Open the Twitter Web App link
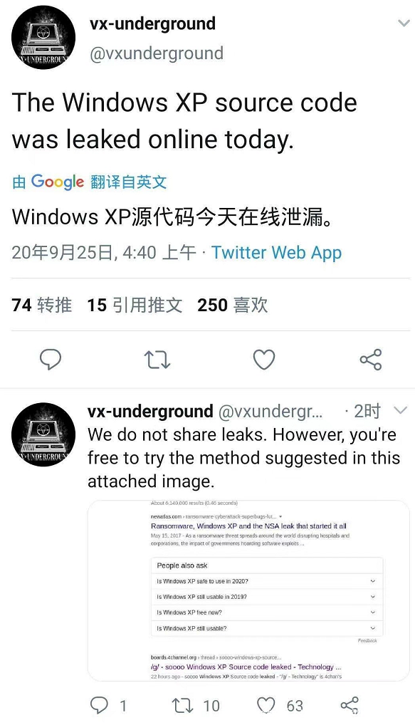 (x=276, y=252)
